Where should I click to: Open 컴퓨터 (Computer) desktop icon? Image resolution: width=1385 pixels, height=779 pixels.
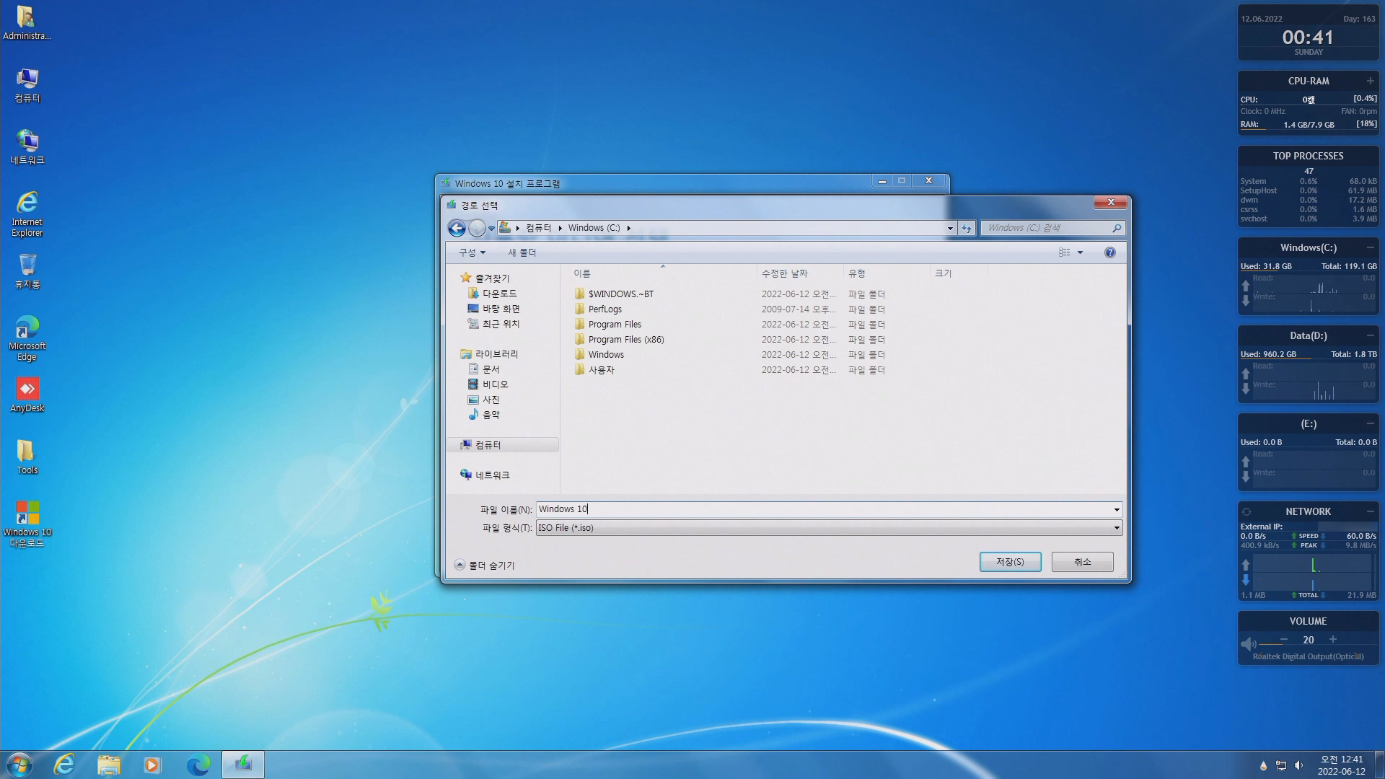tap(27, 85)
